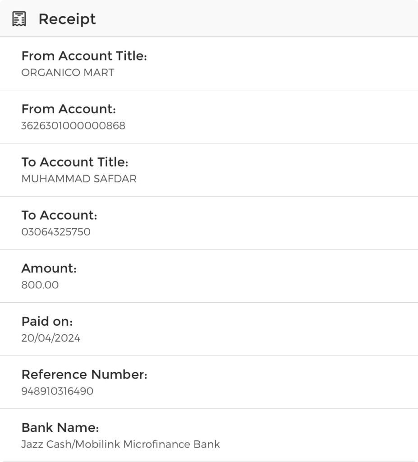Click the receipt icon in the header
This screenshot has height=462, width=418.
pos(19,19)
